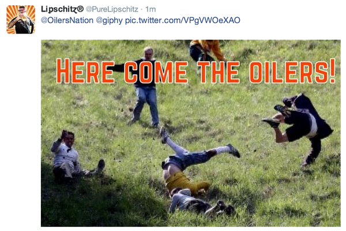Click the word HERE in the caption
346x231 pixels.
coord(85,71)
